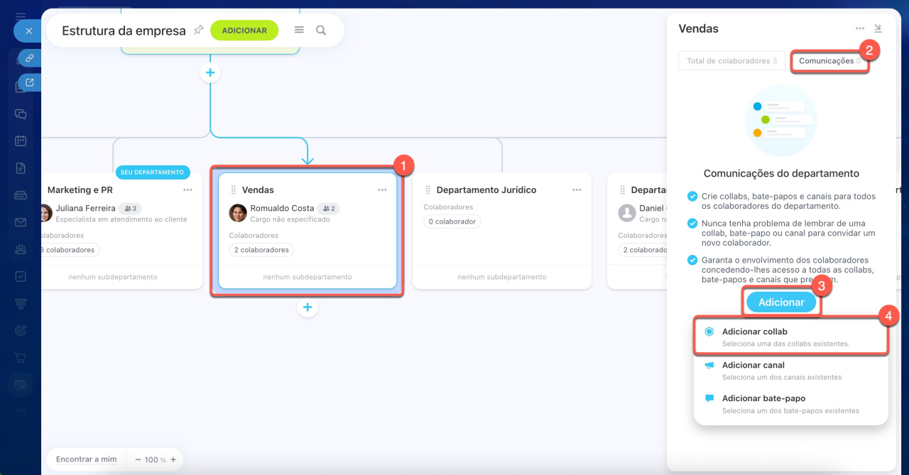Open three-dot menu on Marketing e PR card
Viewport: 909px width, 475px height.
click(x=187, y=190)
